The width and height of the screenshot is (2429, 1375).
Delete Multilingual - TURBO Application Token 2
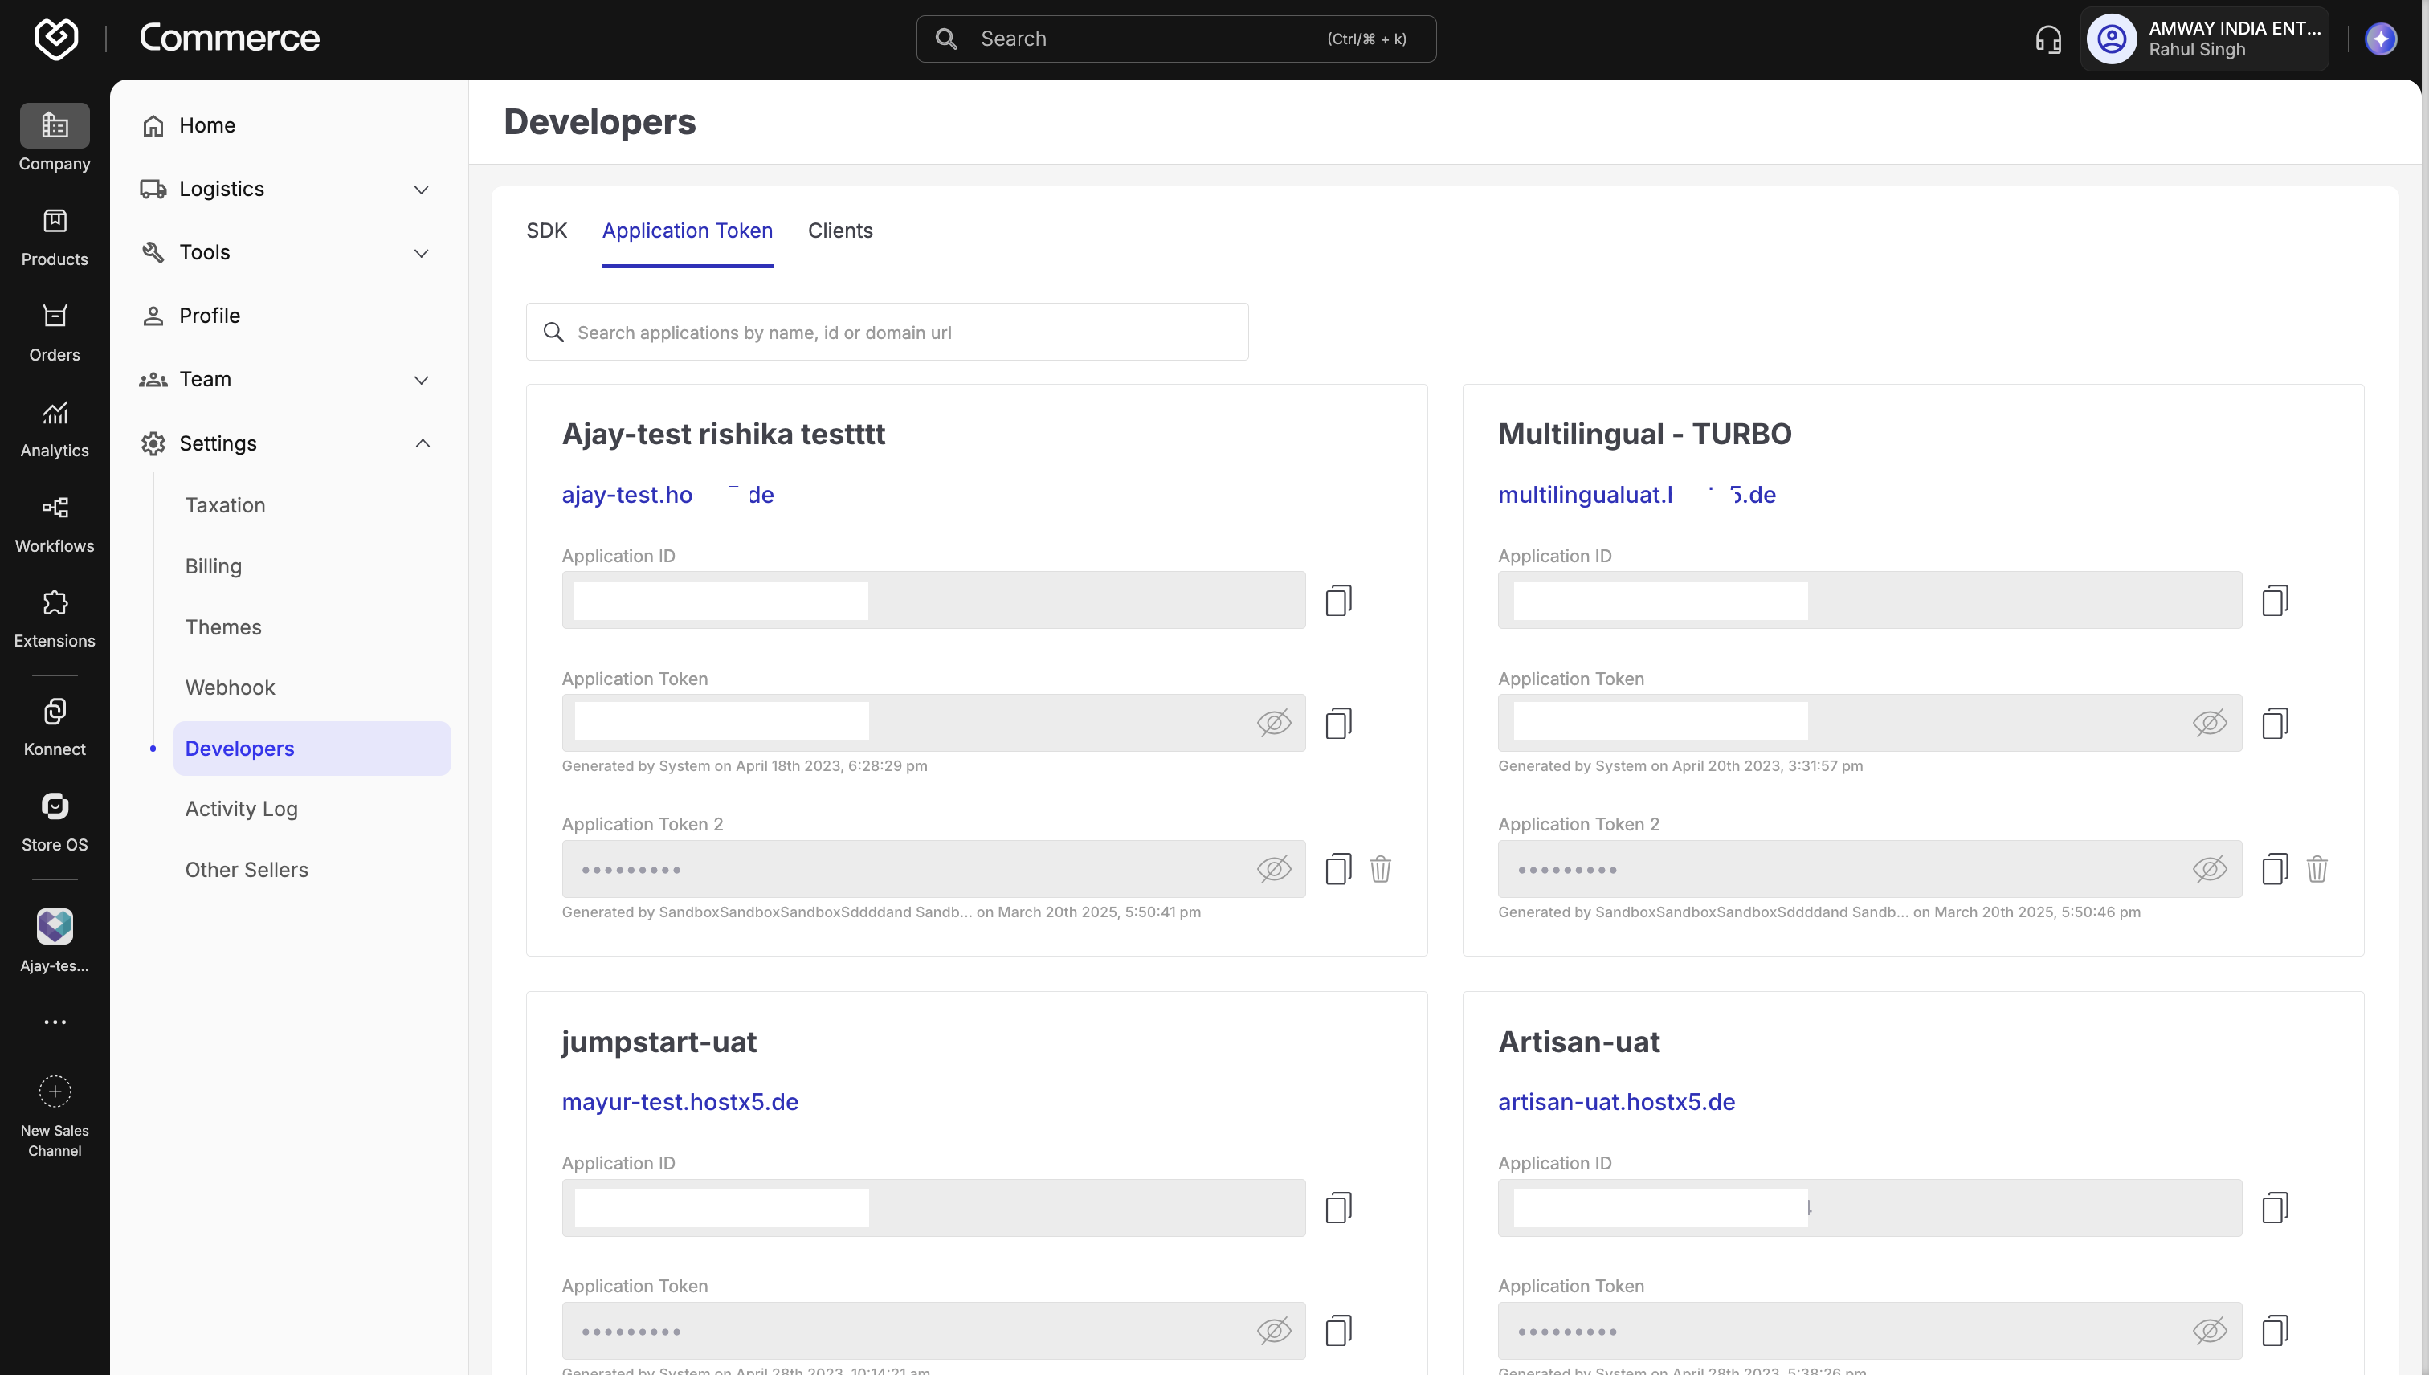coord(2317,869)
